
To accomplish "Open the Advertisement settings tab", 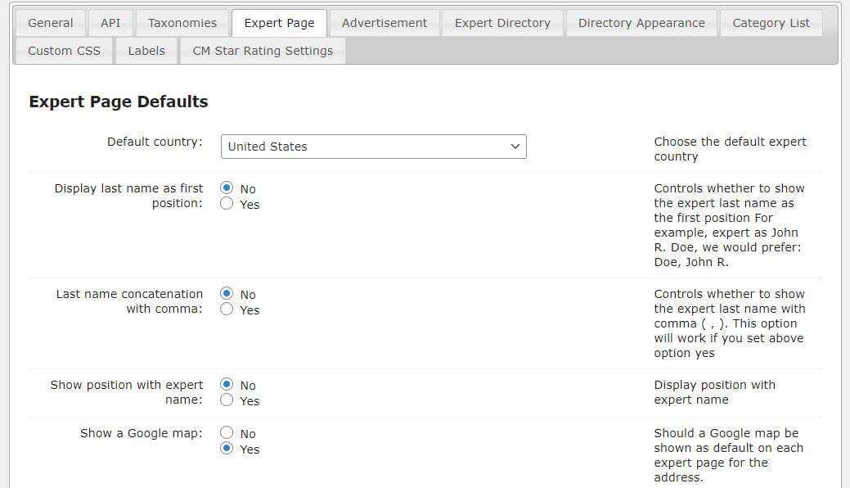I will pyautogui.click(x=384, y=23).
